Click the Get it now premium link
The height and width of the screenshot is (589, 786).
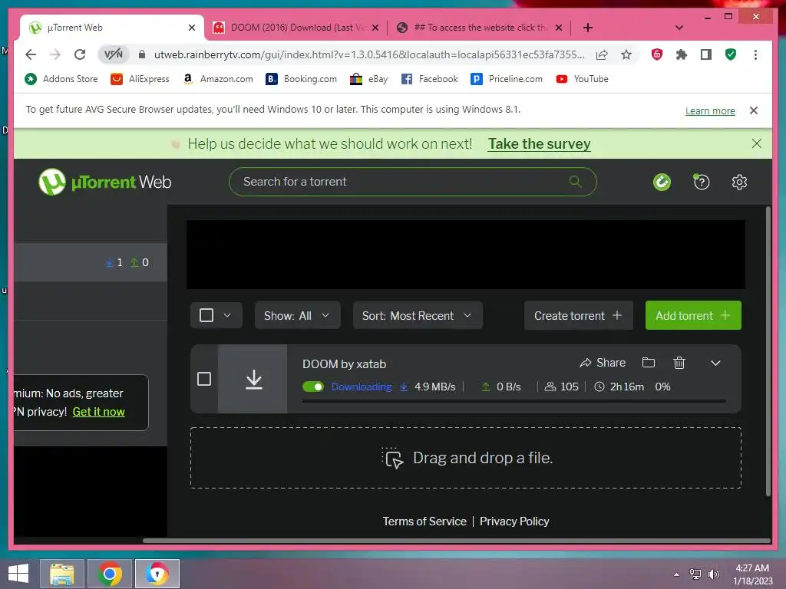point(99,412)
